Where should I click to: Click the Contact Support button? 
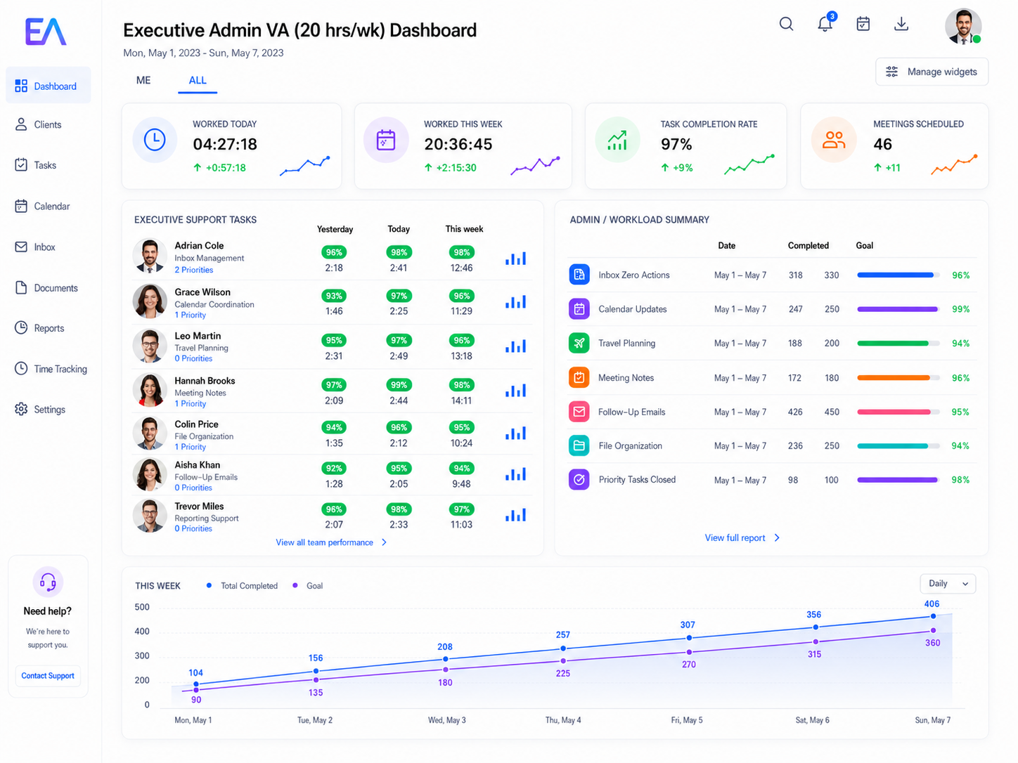click(48, 676)
